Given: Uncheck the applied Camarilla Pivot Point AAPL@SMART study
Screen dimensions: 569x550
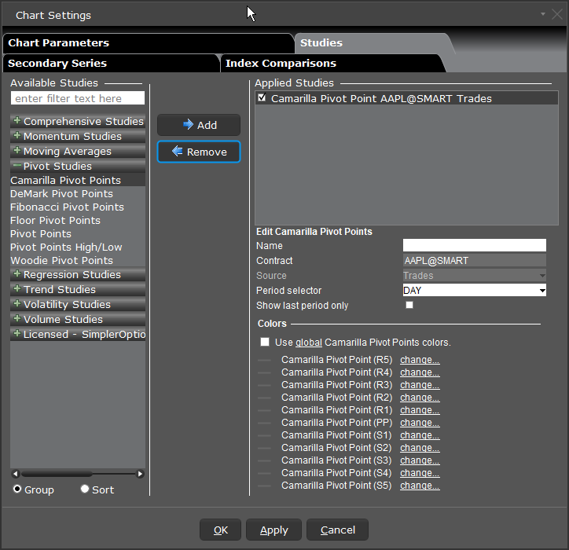Looking at the screenshot, I should 262,97.
